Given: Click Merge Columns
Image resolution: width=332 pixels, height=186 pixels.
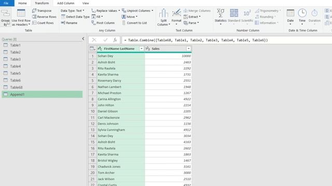Looking at the screenshot, I should 197,10.
